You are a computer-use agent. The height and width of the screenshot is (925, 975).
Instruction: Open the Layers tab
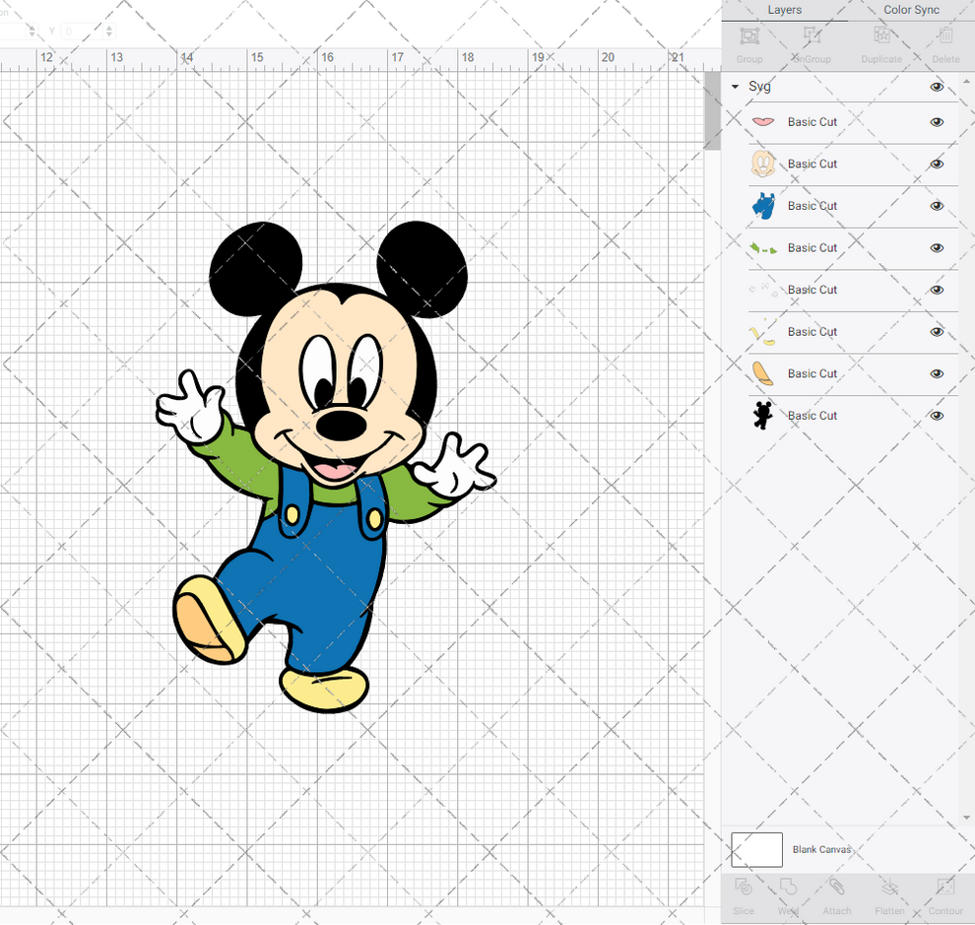[x=784, y=10]
